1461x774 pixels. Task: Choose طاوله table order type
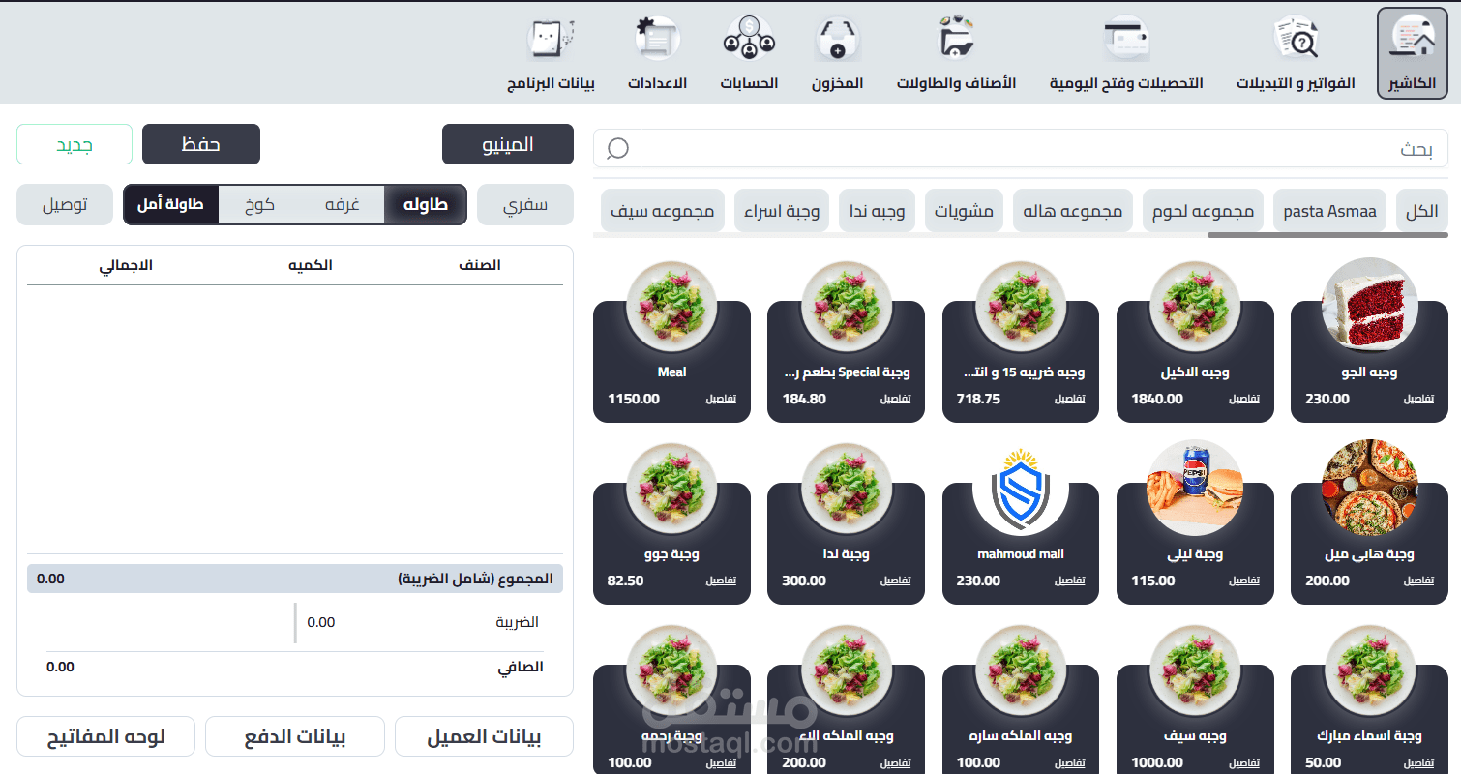click(x=426, y=205)
